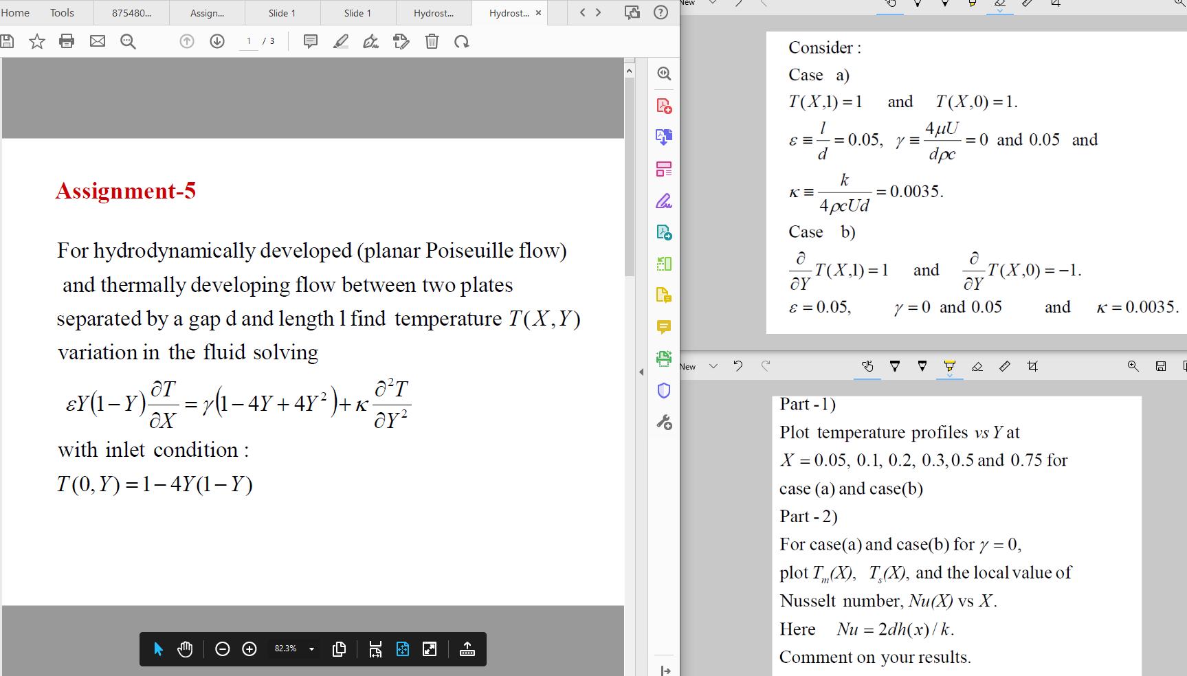Close the active Hydrost... document tab

coord(538,12)
